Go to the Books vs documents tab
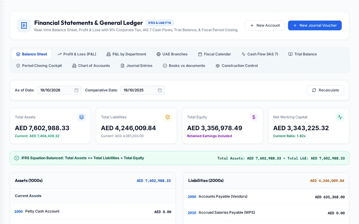Screen dimensions: 359x224 click(x=184, y=66)
